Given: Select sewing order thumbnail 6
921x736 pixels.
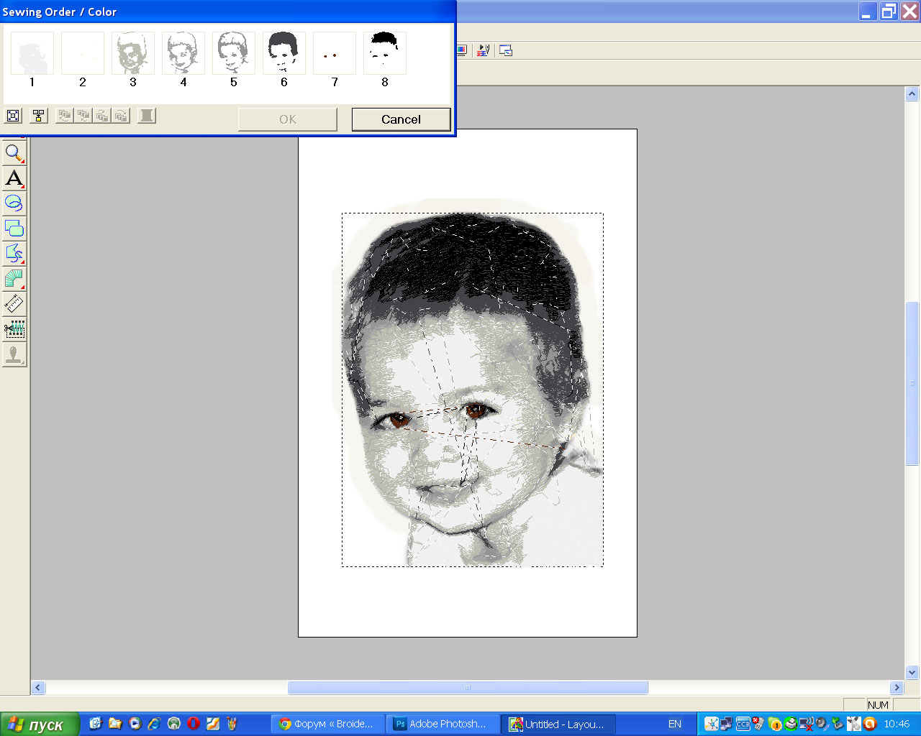Looking at the screenshot, I should [x=283, y=54].
